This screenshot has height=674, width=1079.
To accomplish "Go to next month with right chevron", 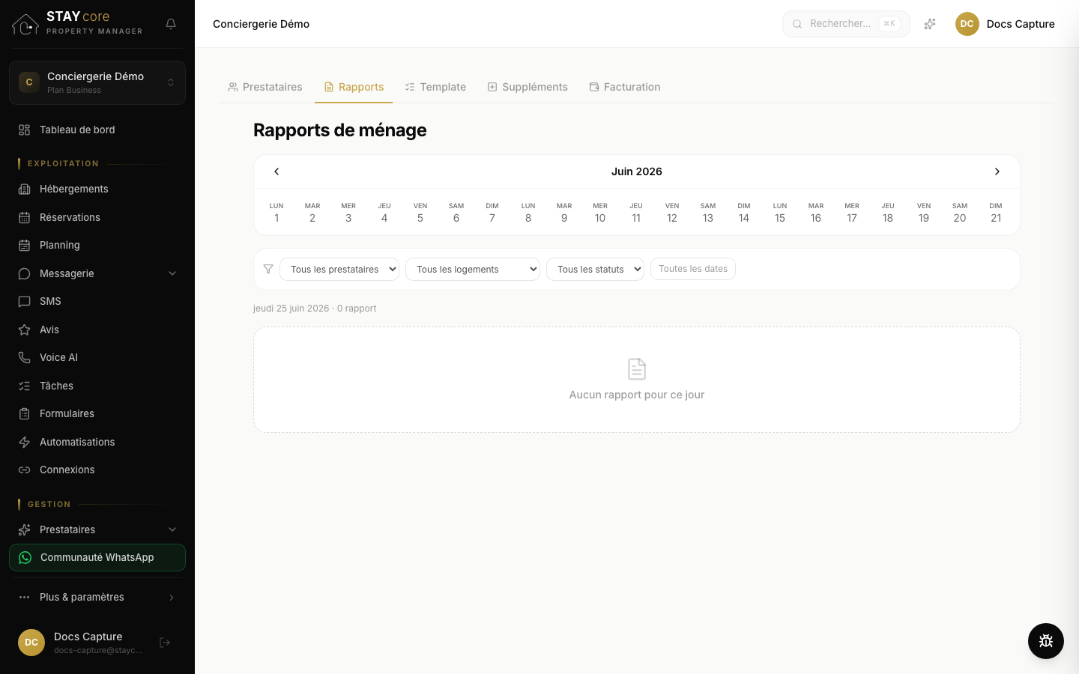I will point(997,171).
